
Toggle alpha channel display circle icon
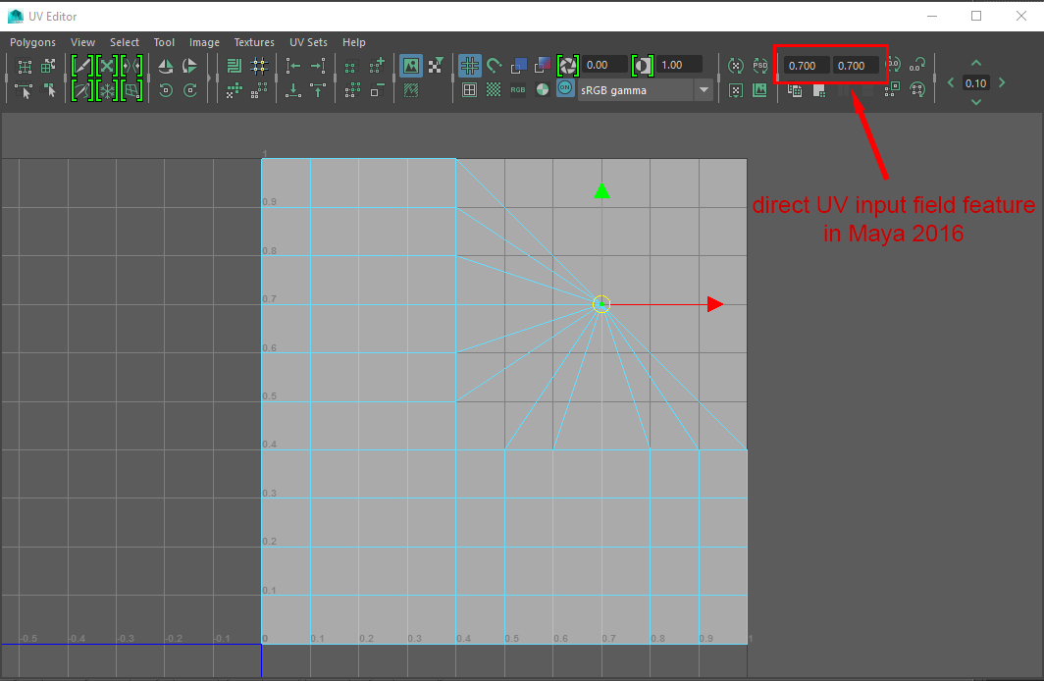(543, 90)
